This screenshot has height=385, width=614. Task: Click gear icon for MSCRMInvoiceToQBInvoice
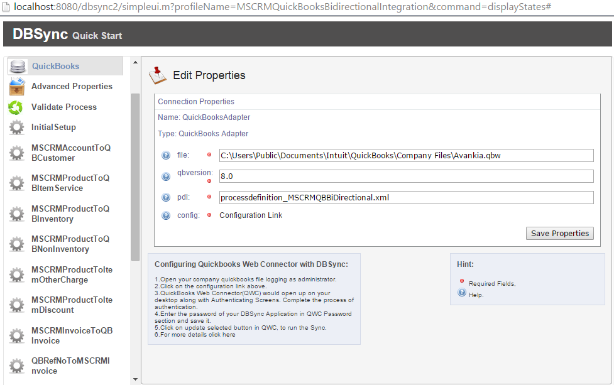pyautogui.click(x=17, y=336)
